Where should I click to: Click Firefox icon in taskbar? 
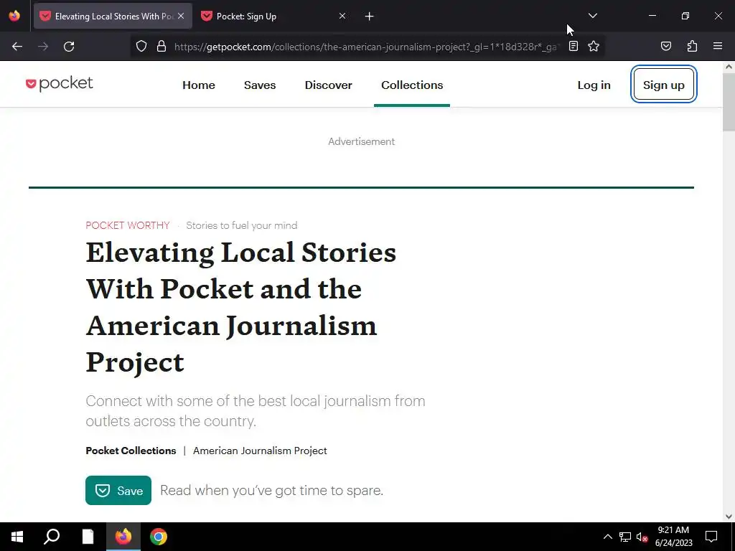[123, 537]
